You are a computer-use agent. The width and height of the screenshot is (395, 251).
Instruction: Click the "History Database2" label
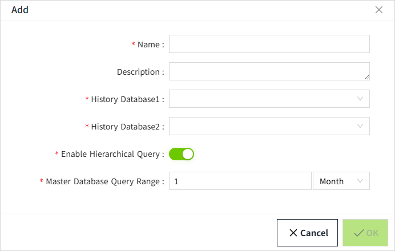click(x=126, y=127)
